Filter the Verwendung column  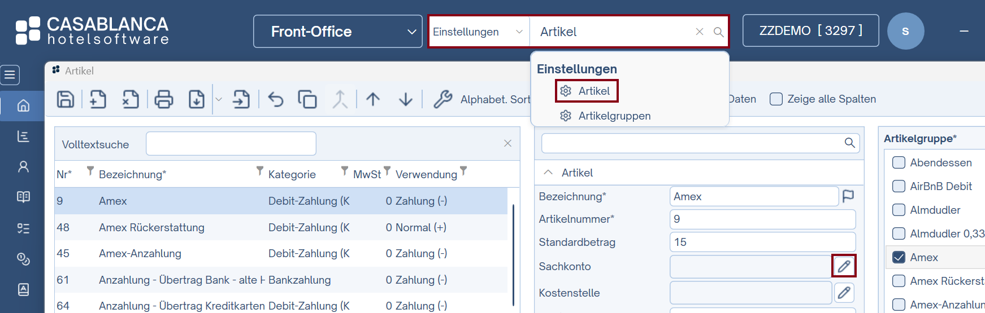pos(463,170)
